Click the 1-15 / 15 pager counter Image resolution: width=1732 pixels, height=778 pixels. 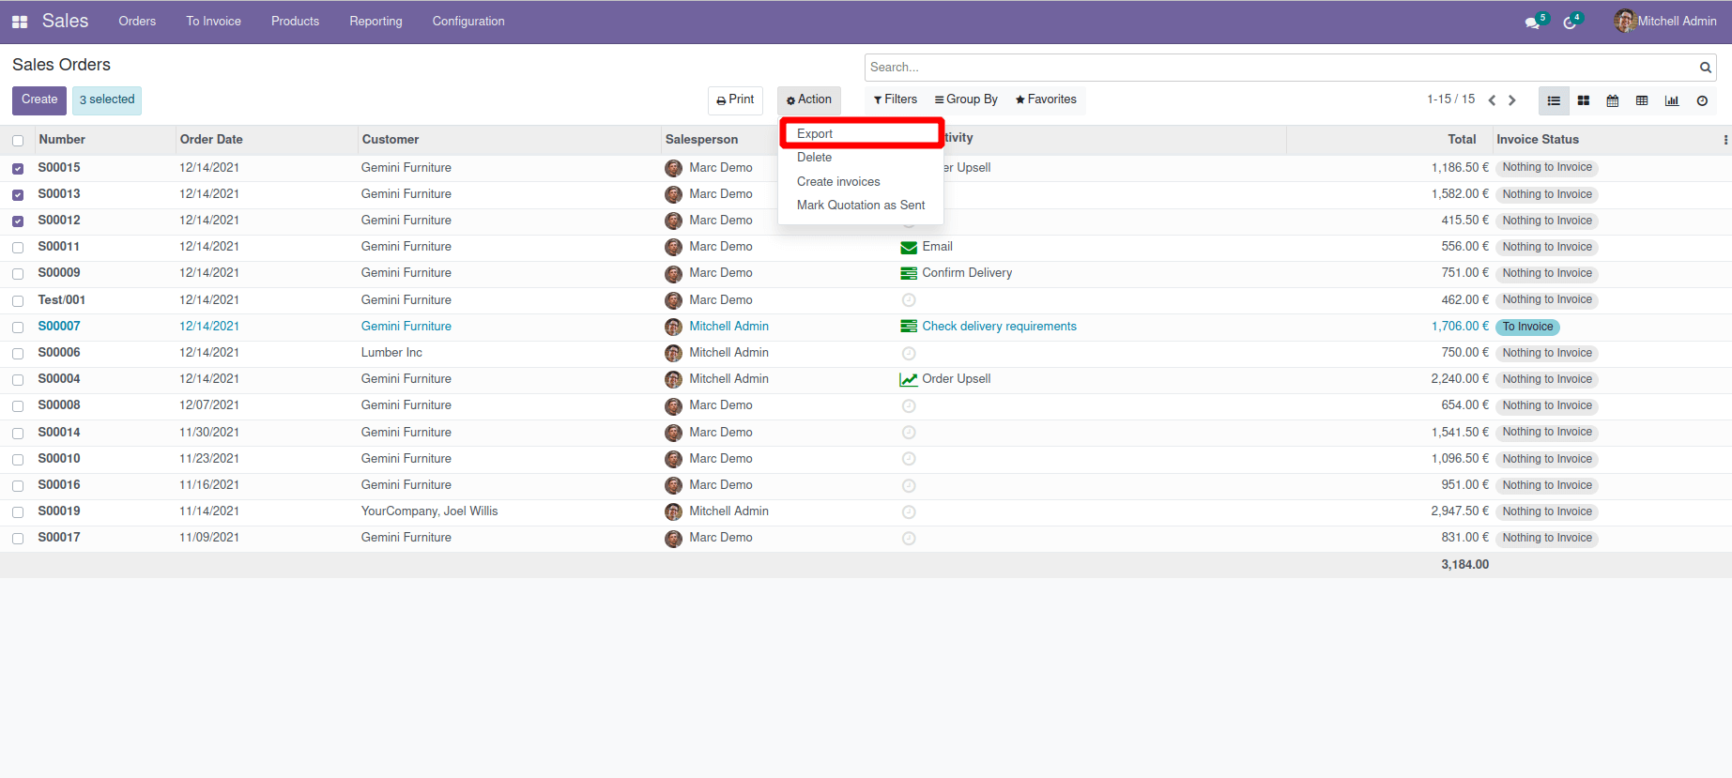click(x=1450, y=99)
